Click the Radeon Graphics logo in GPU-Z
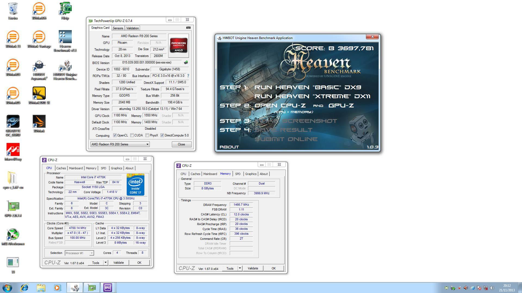The image size is (522, 293). (179, 45)
